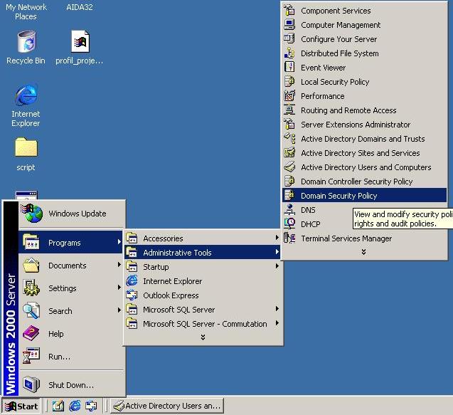Click the Start button
Screen dimensions: 453x415
(21, 406)
